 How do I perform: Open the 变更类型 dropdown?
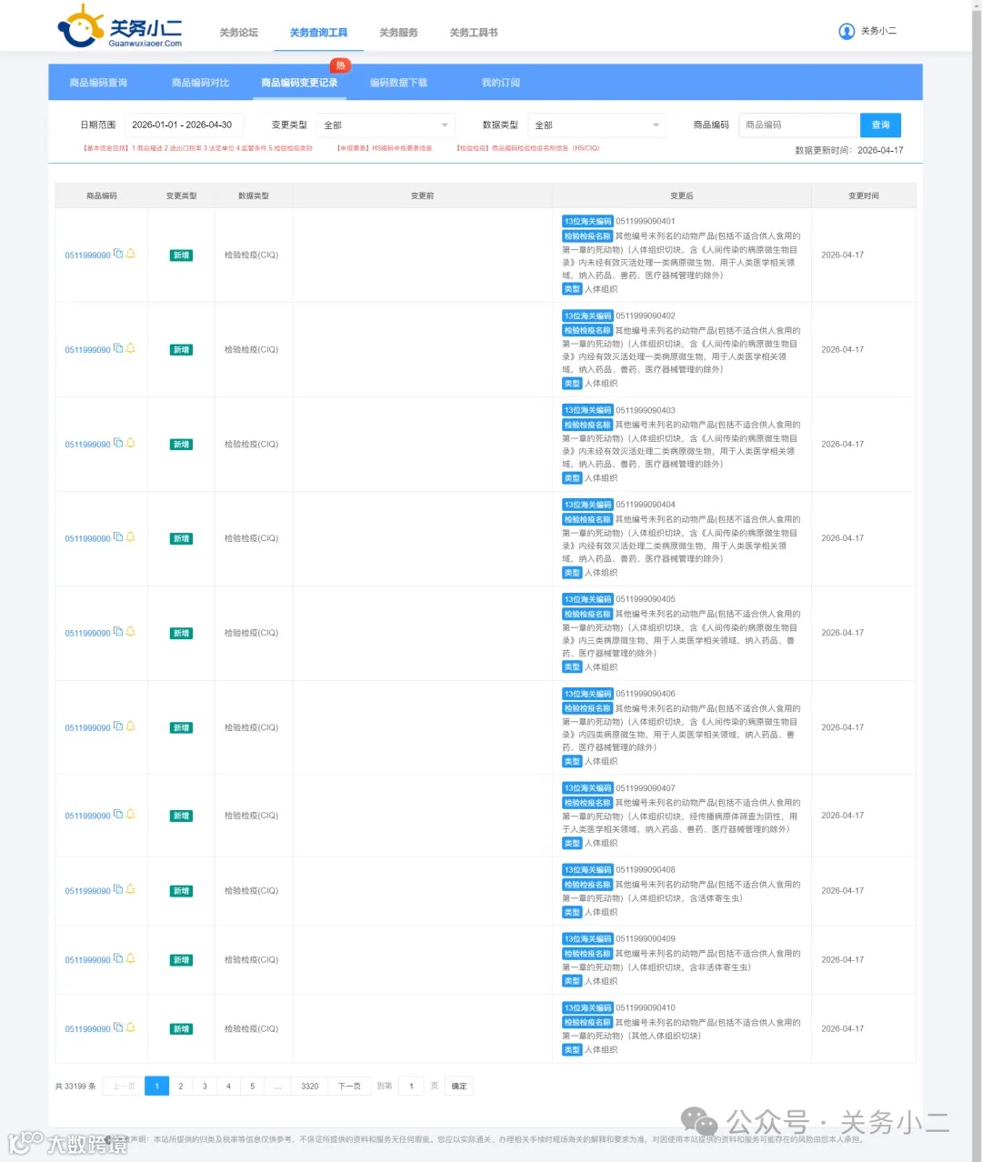click(386, 125)
